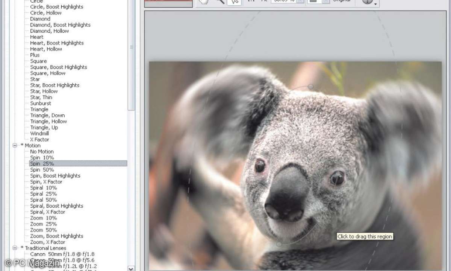Choose the 'Diamond' bokeh preset
451x271 pixels.
pyautogui.click(x=40, y=19)
